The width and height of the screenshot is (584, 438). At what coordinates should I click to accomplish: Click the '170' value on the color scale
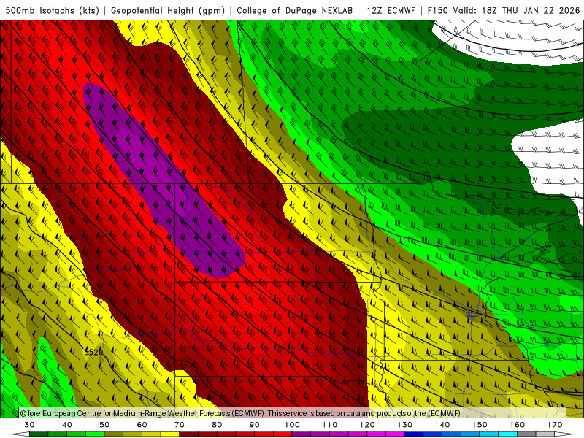click(x=555, y=425)
